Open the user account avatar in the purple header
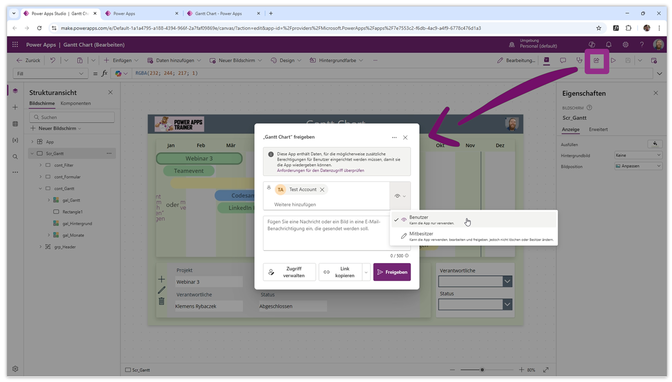This screenshot has width=672, height=382. pos(658,45)
